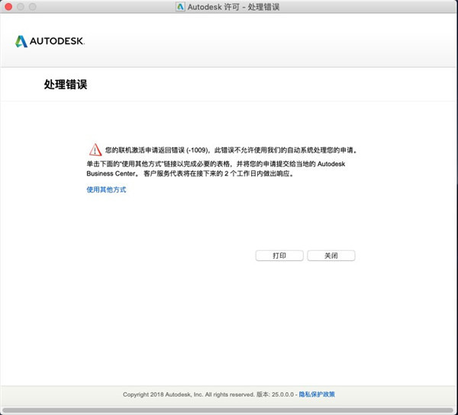Click the 'Business Center' text line
Screen dimensions: 458x415
tap(190, 173)
